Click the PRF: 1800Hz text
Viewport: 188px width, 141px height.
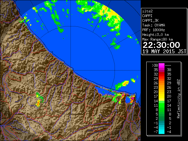[x=154, y=30]
